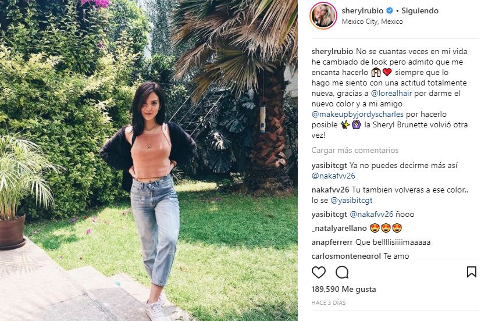View carlosmontenegrol commenter profile
The width and height of the screenshot is (481, 321).
[346, 256]
